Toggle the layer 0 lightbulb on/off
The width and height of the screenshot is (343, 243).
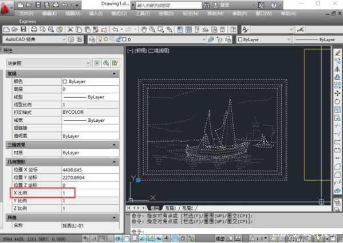pyautogui.click(x=100, y=39)
